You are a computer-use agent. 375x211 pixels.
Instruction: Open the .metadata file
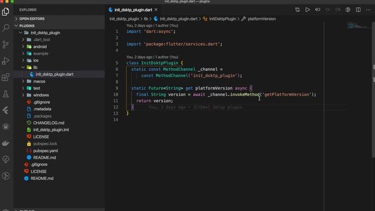pyautogui.click(x=59, y=109)
